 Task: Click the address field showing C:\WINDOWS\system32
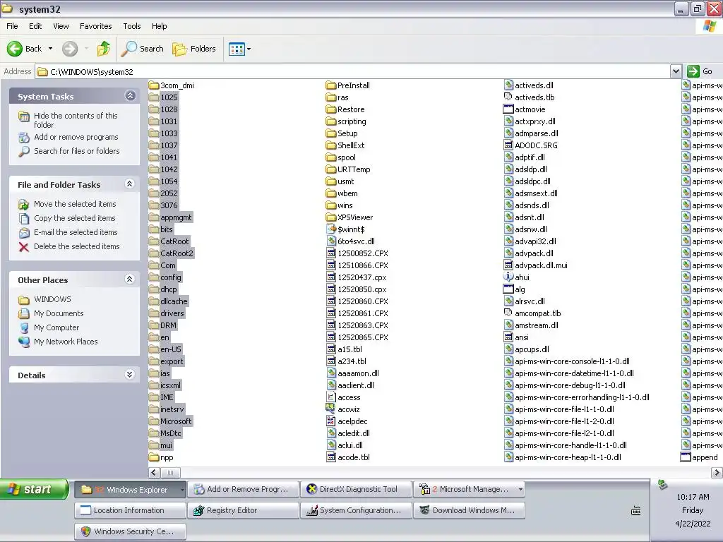(x=353, y=71)
